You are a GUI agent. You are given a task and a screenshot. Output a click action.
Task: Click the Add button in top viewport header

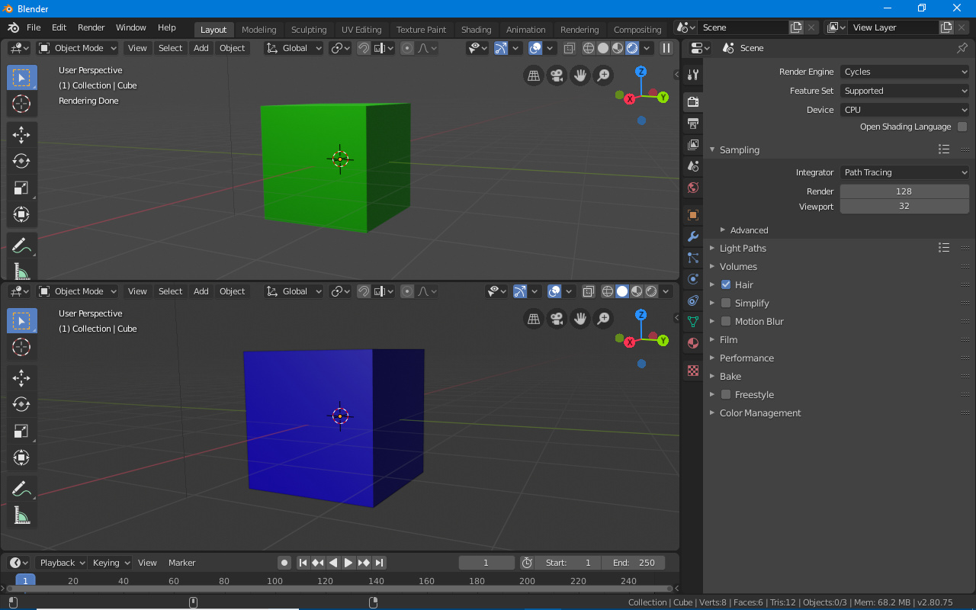[201, 48]
